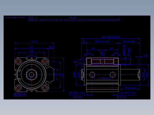Select the '100' stroke value table cell

[x=106, y=20]
